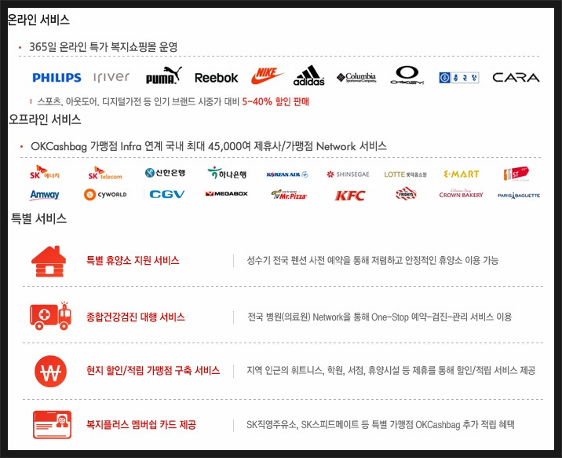Viewport: 562px width, 458px height.
Task: Select the PARIS BAGUETTE logo
Action: pyautogui.click(x=519, y=196)
